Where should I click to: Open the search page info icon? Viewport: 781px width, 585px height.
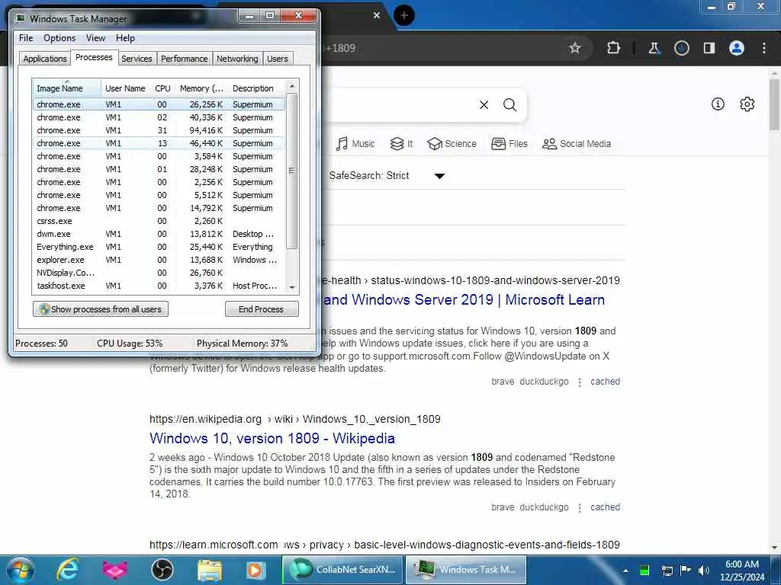[x=718, y=104]
